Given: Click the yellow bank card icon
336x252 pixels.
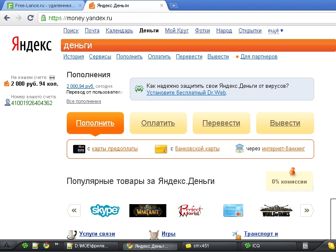Looking at the screenshot, I should click(161, 149).
